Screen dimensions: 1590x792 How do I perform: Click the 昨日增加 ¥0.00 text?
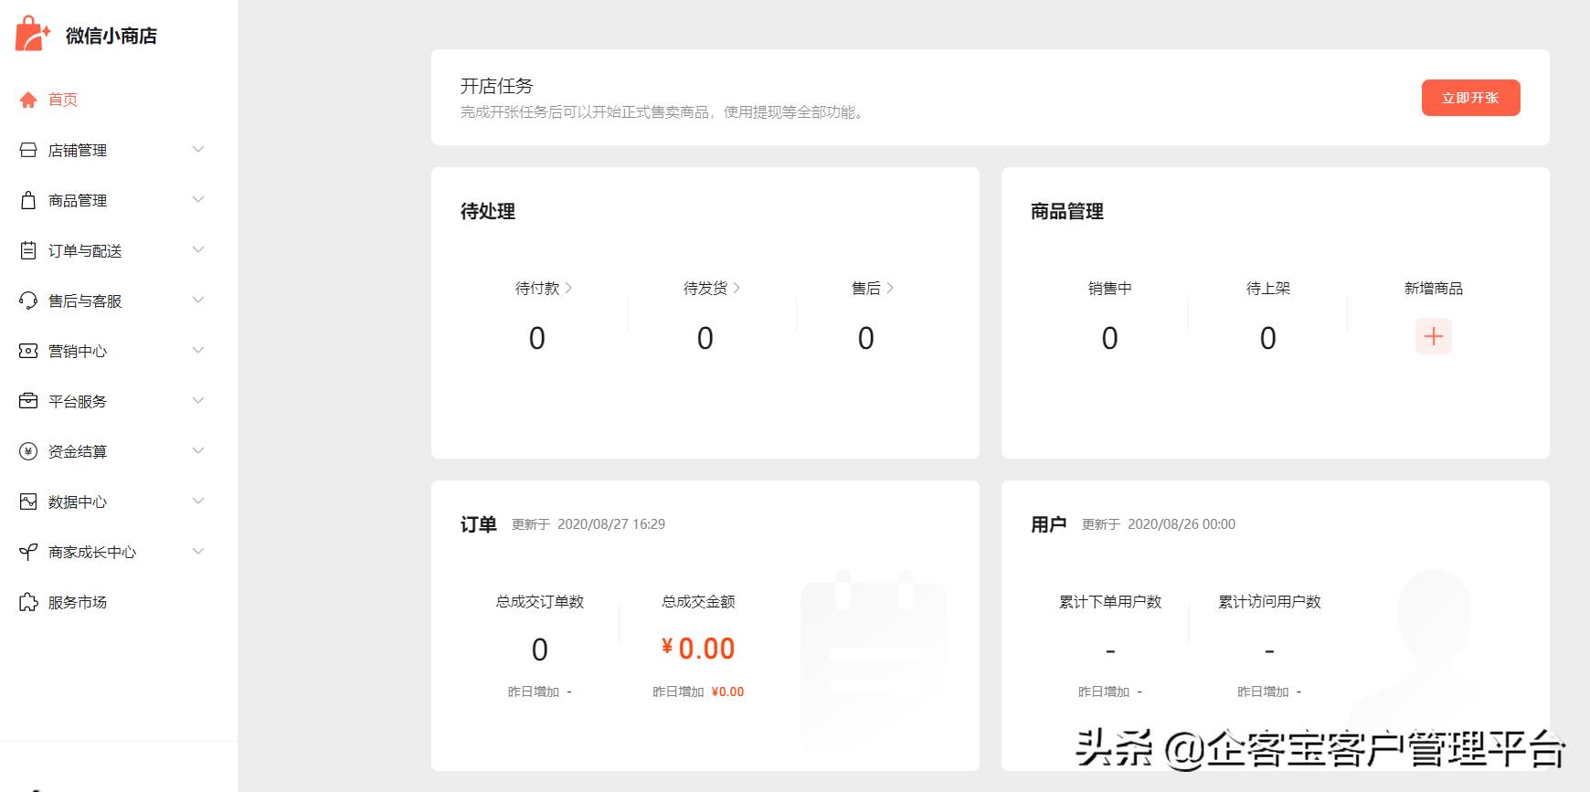[698, 692]
